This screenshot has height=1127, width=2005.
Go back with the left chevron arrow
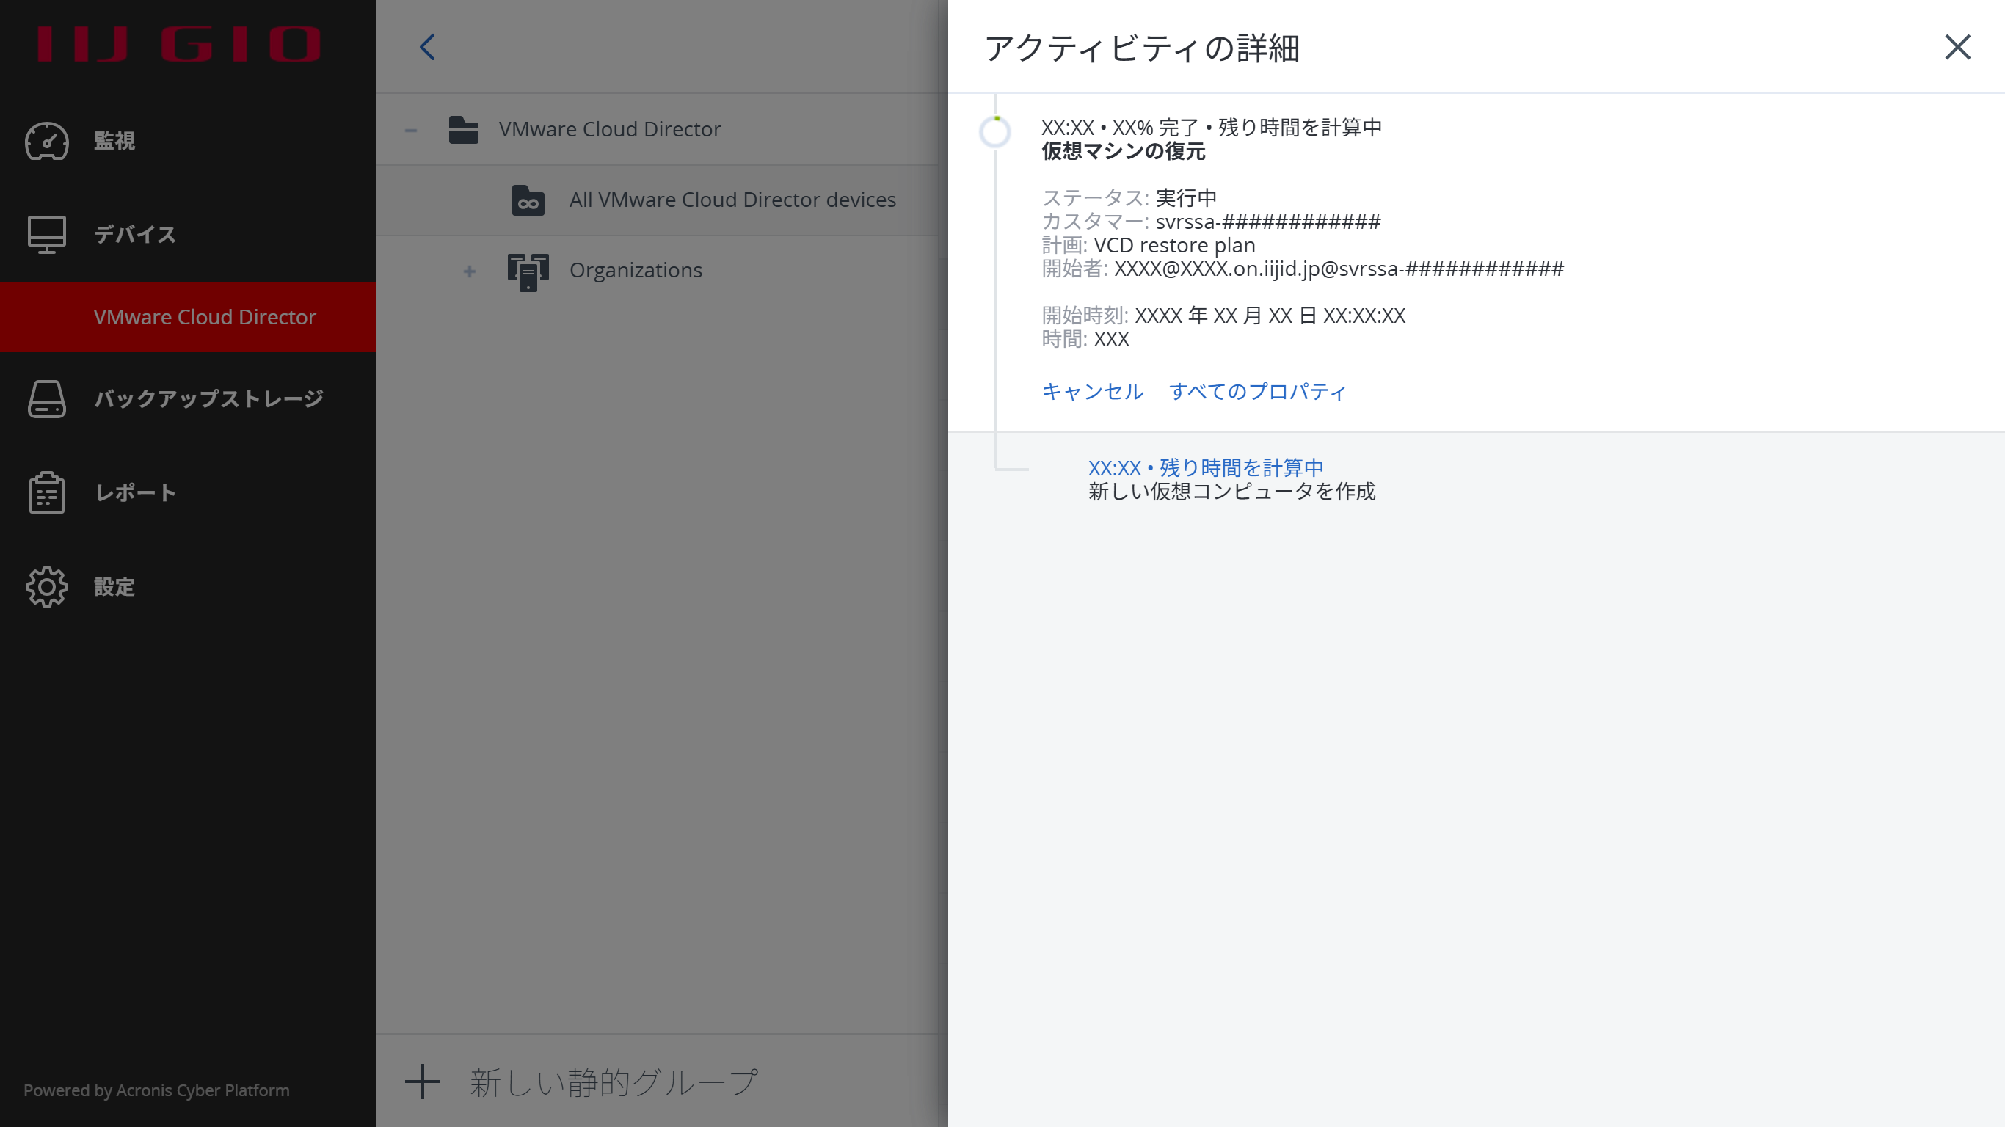pyautogui.click(x=427, y=48)
